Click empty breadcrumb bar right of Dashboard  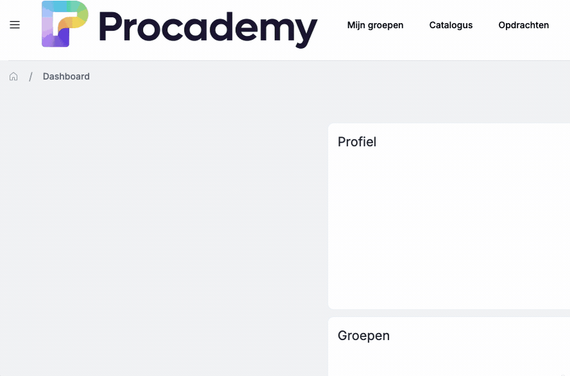point(321,76)
